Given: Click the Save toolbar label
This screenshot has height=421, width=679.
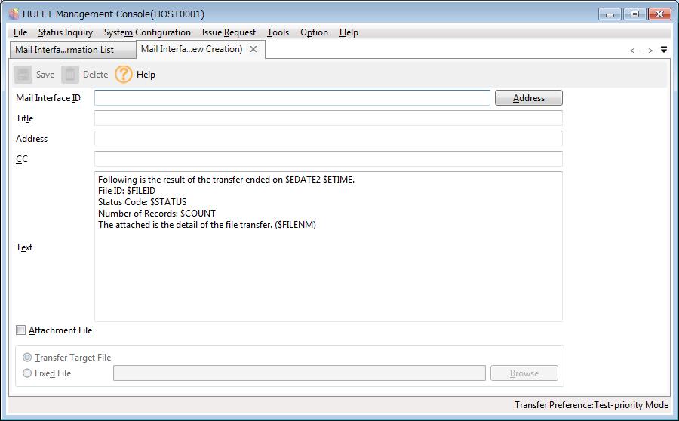Looking at the screenshot, I should pyautogui.click(x=45, y=75).
